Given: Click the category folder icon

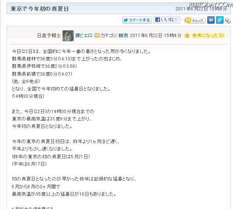Looking at the screenshot, I should (x=97, y=36).
